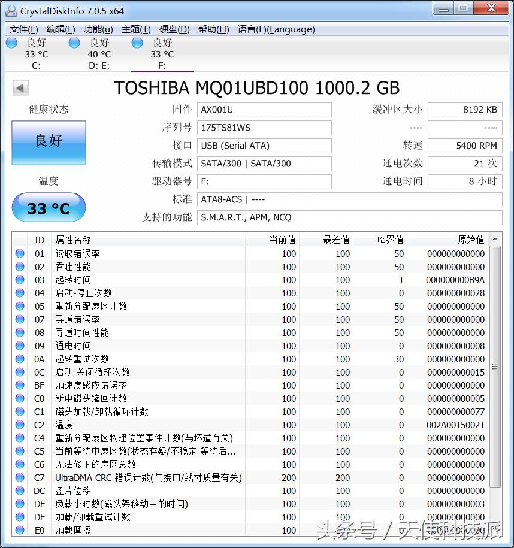This screenshot has width=514, height=548.
Task: Click the blue dot next to UltraDMA CRC 错误计数
Action: [x=19, y=477]
